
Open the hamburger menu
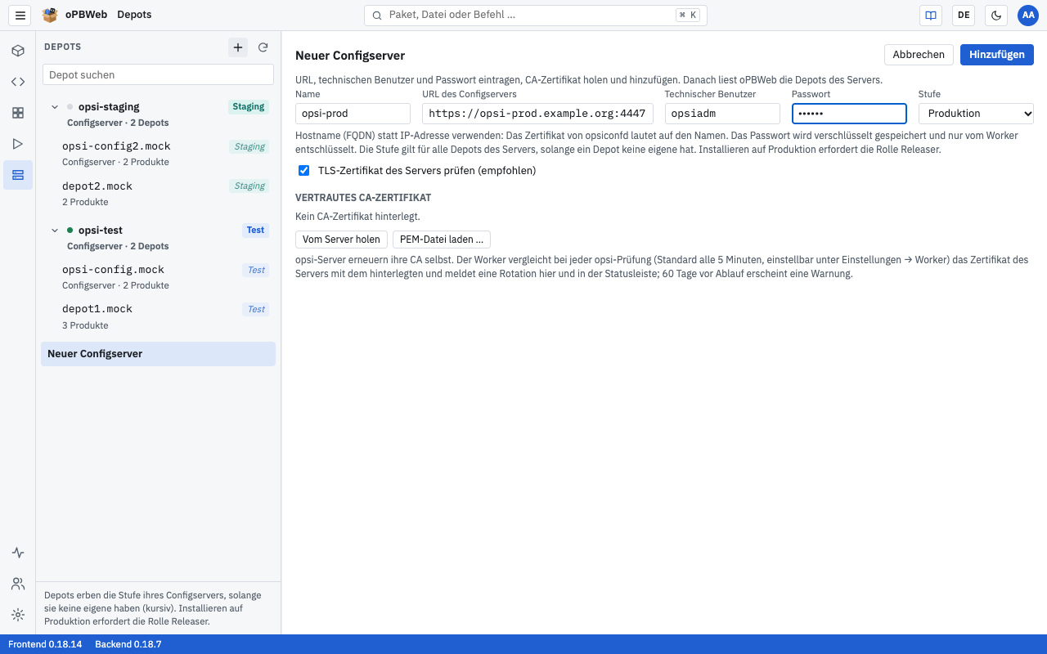(x=20, y=15)
